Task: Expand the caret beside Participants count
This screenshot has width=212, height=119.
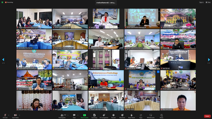Action: tap(68, 115)
